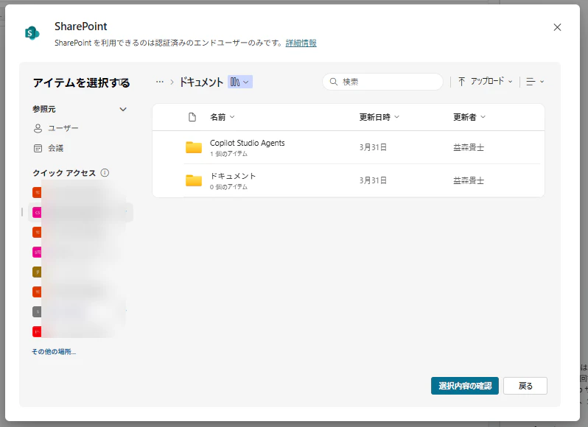Sort by 更新日時 column header

point(379,117)
